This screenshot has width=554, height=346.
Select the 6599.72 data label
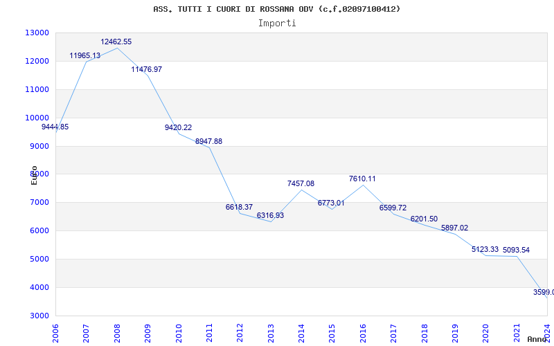393,208
